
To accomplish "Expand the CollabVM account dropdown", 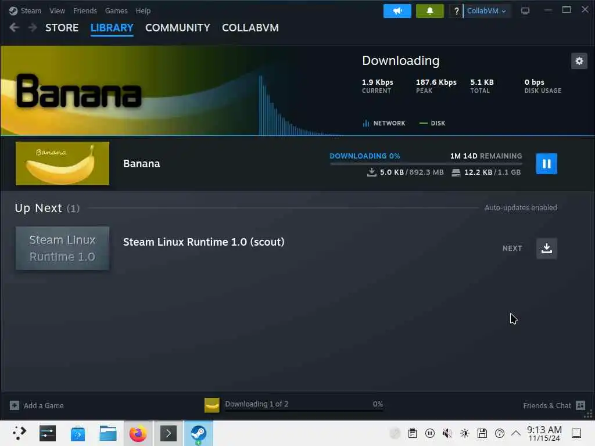I will [x=487, y=10].
